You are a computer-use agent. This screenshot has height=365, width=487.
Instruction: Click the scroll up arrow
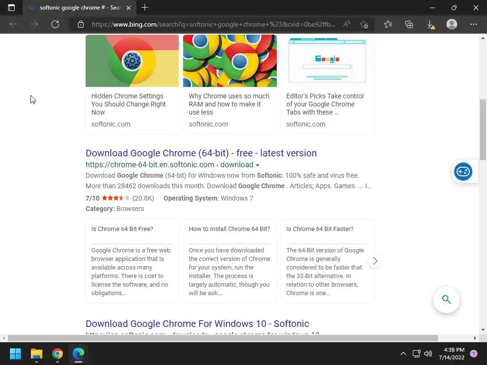tap(483, 38)
